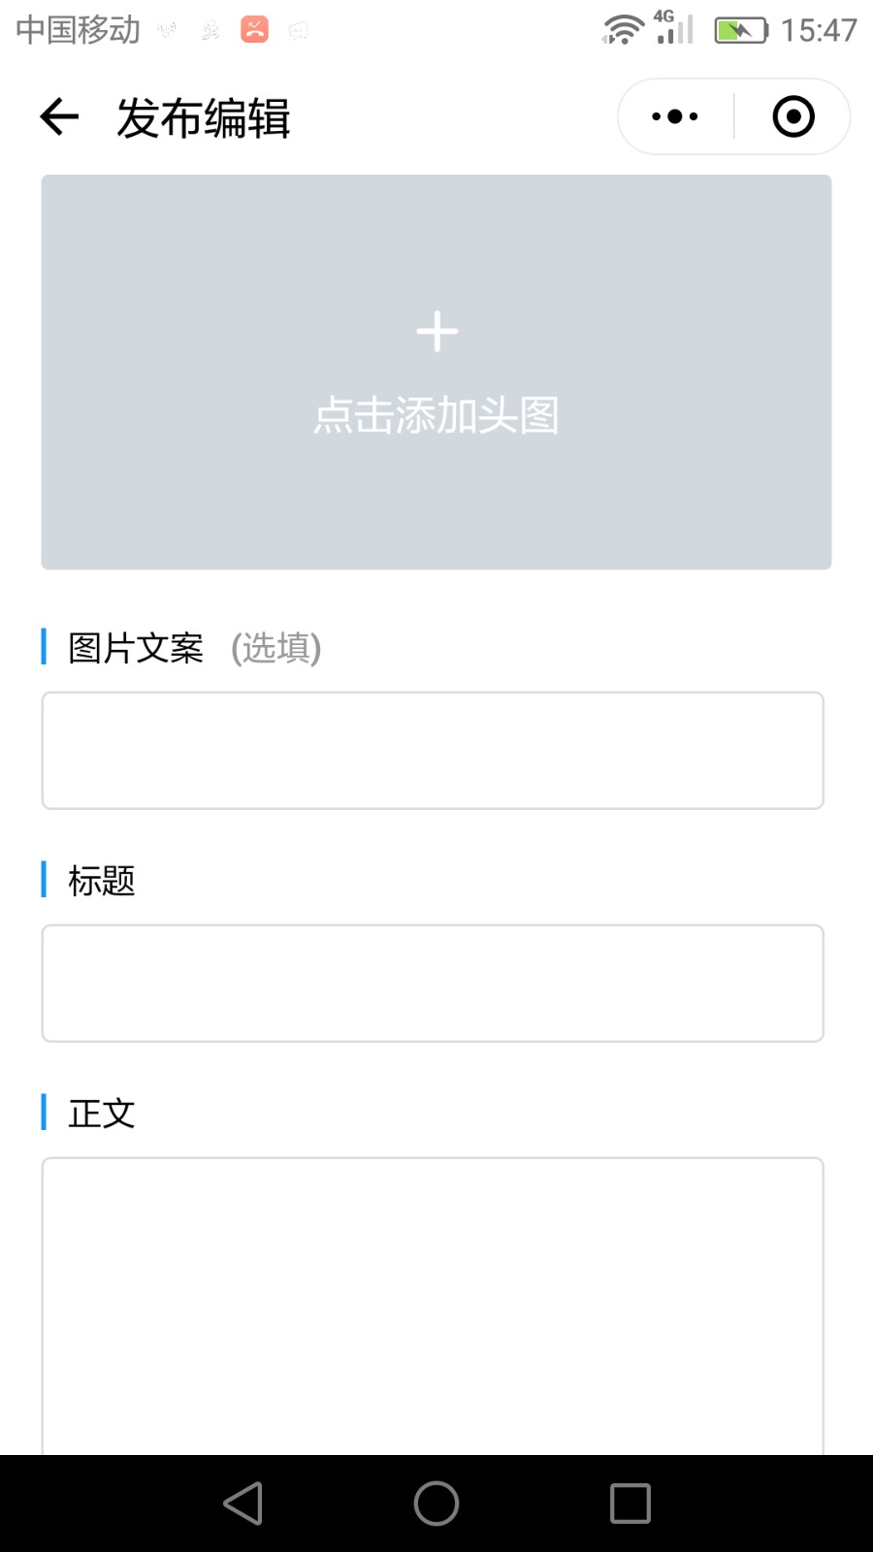Open the three-dot more options menu

coord(675,116)
